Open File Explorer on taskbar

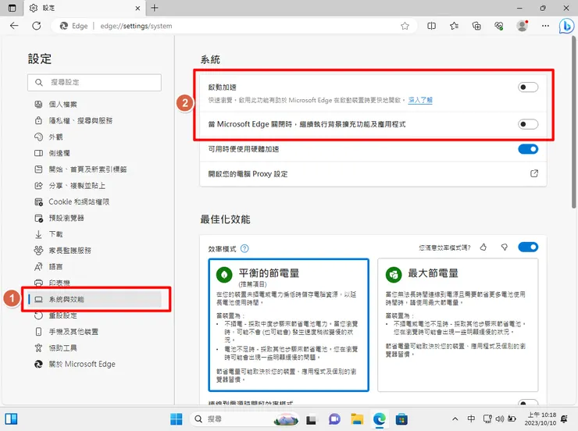(x=357, y=419)
